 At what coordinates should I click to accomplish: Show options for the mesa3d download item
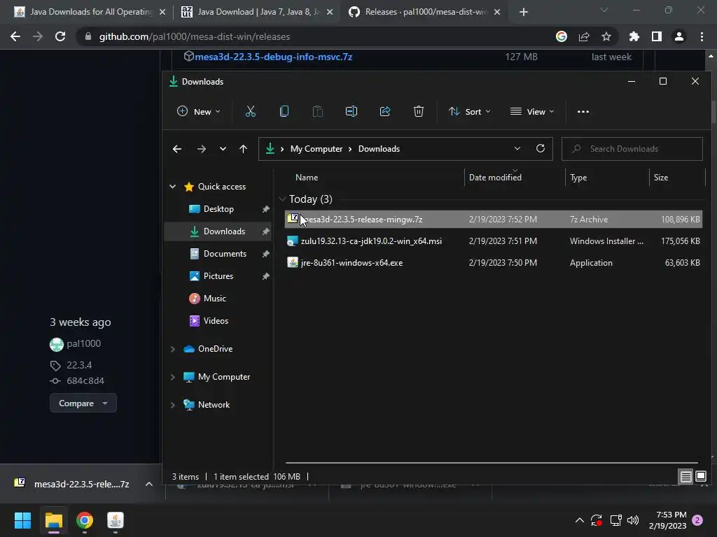coord(149,484)
